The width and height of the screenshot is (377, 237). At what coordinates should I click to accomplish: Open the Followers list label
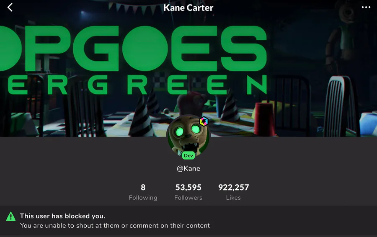click(188, 198)
